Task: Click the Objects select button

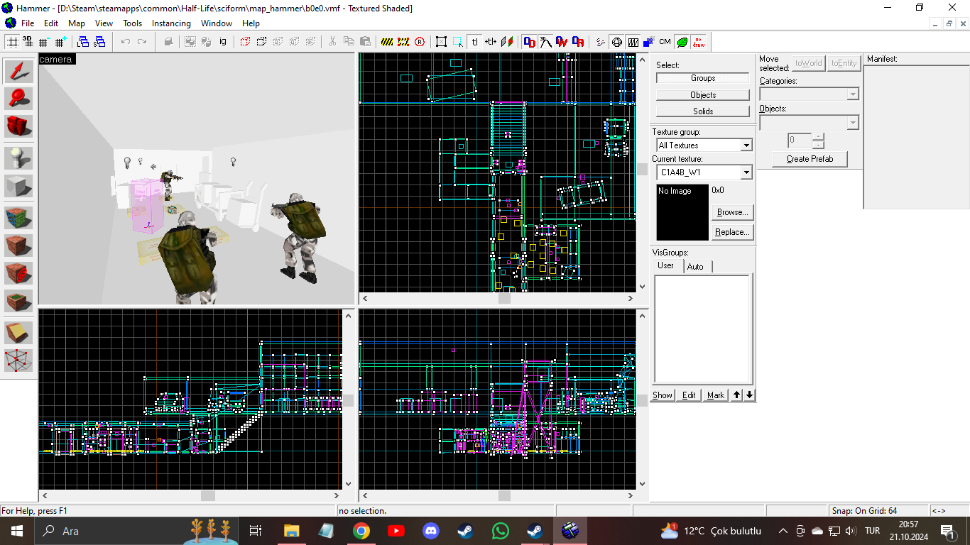Action: [x=703, y=94]
